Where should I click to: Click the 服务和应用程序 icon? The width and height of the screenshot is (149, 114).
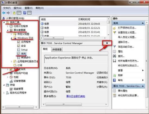coord(7,93)
